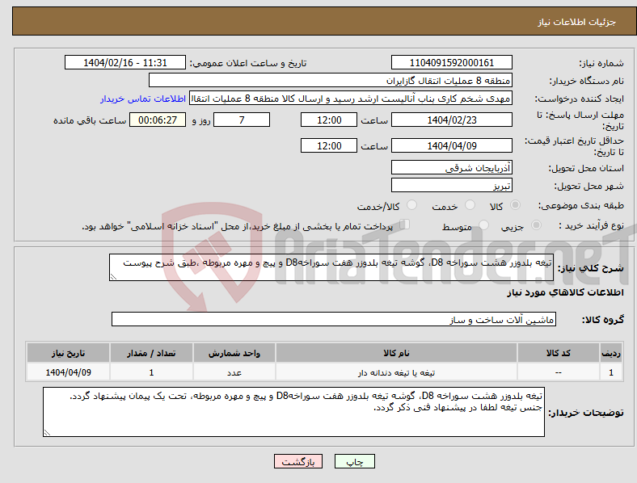Click the delivery city تبریز field
The width and height of the screenshot is (637, 483).
pyautogui.click(x=451, y=185)
